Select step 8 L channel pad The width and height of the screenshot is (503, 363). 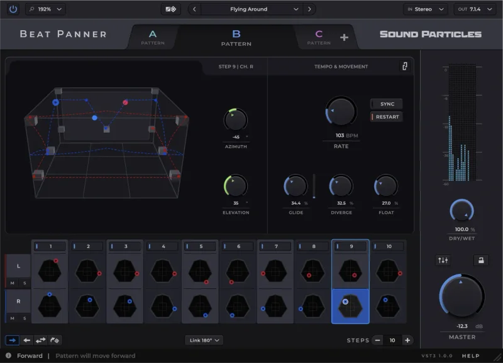[x=312, y=271]
